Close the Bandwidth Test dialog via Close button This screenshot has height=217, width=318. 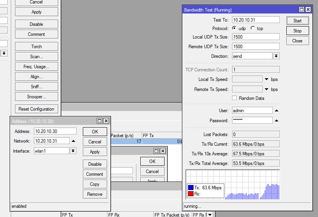(298, 41)
